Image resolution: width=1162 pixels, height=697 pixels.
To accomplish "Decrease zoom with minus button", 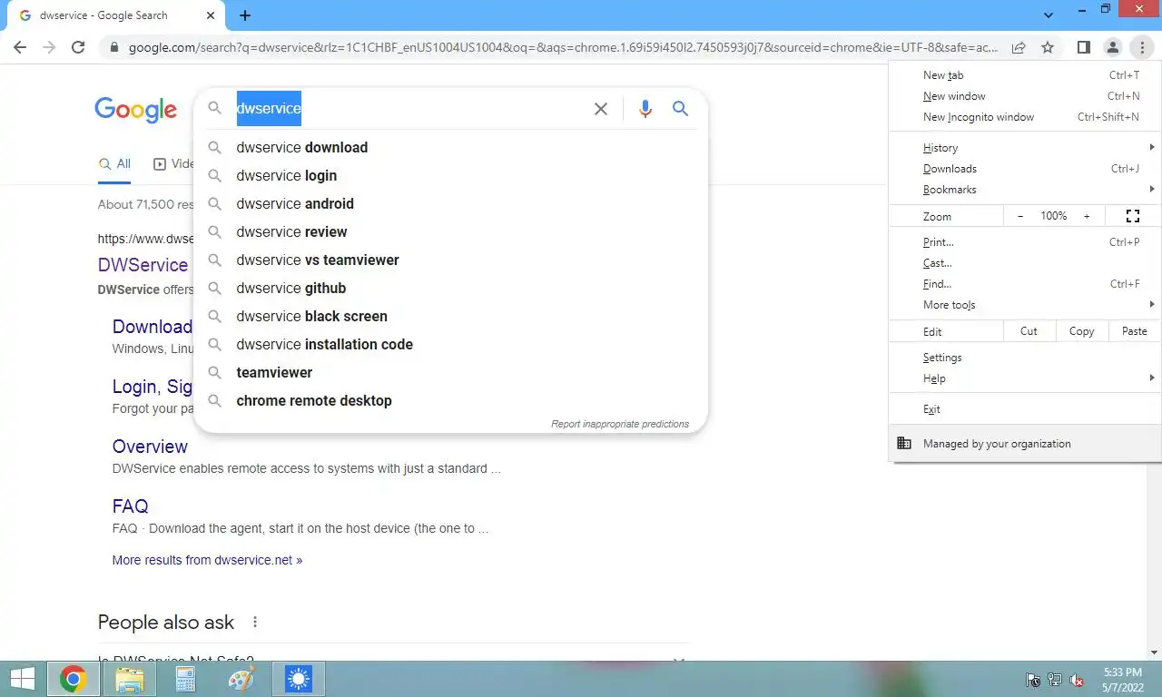I will (x=1020, y=216).
